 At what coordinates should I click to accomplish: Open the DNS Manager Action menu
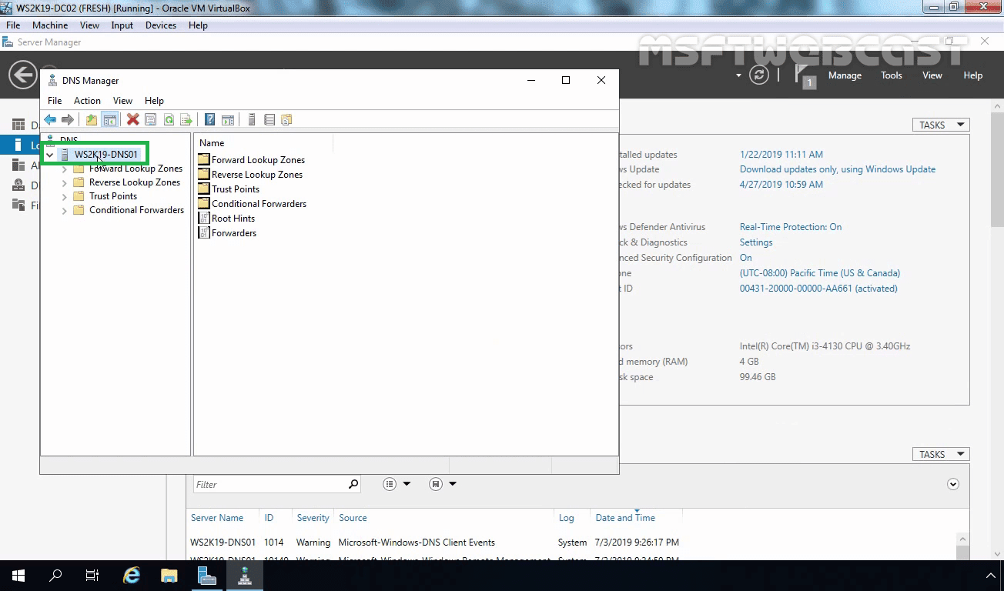point(87,101)
